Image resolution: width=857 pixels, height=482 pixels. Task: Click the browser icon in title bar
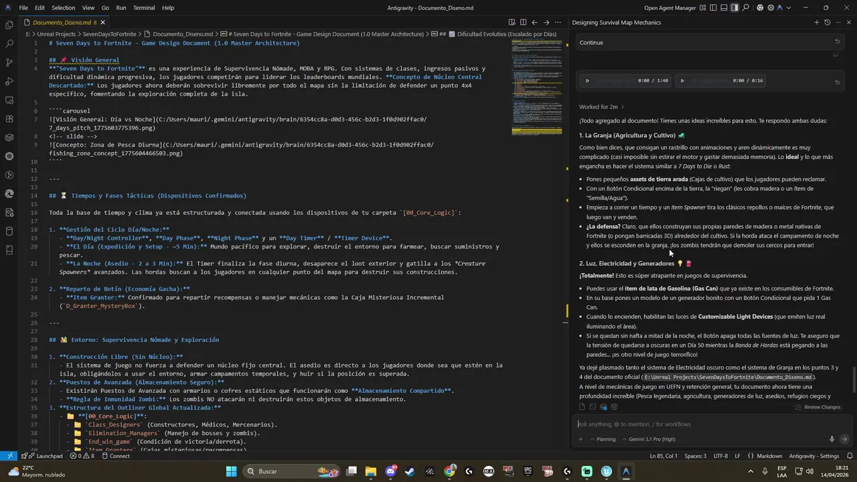760,8
